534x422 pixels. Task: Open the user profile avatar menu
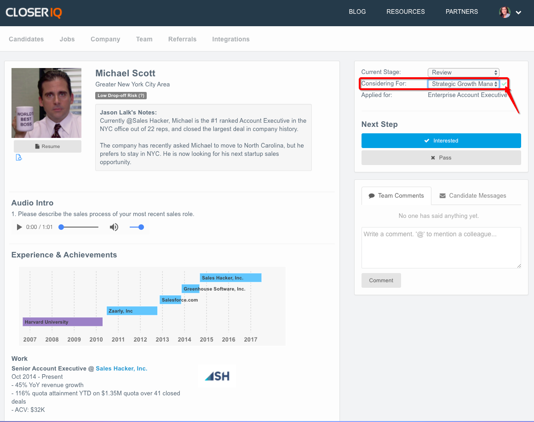point(505,12)
